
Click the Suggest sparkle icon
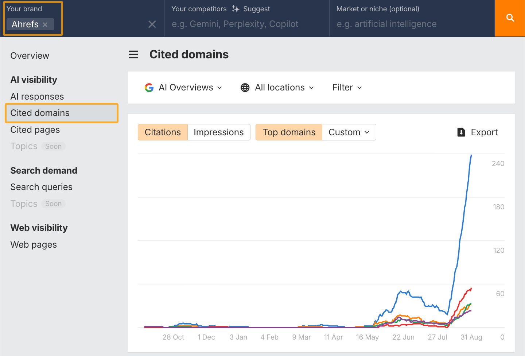click(x=236, y=9)
